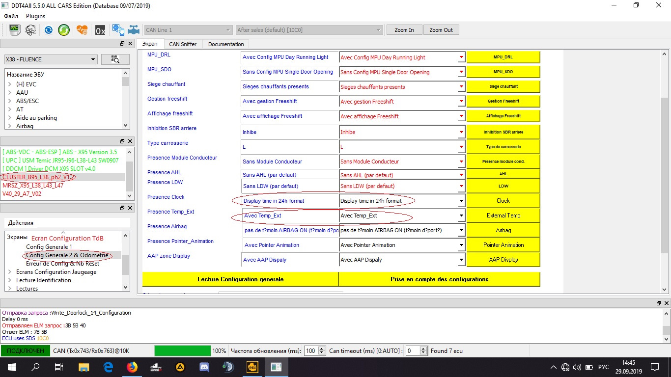Image resolution: width=671 pixels, height=377 pixels.
Task: Click the yellow MPU_DRL button
Action: [503, 57]
